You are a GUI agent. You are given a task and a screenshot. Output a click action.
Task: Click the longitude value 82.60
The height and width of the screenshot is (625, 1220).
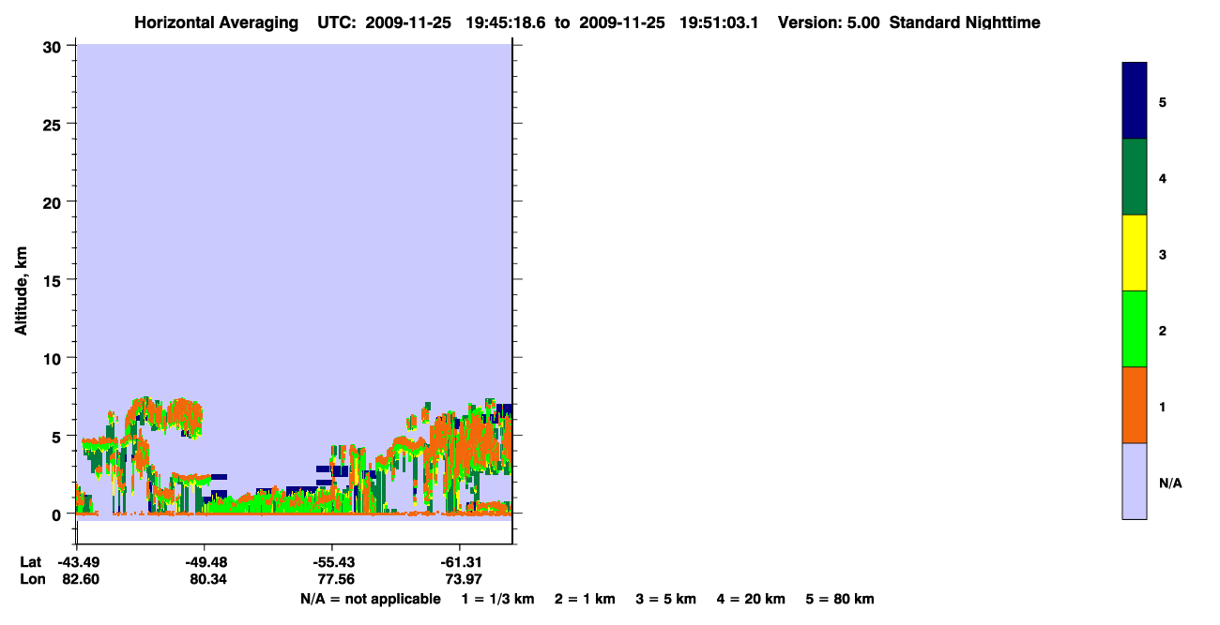point(80,580)
